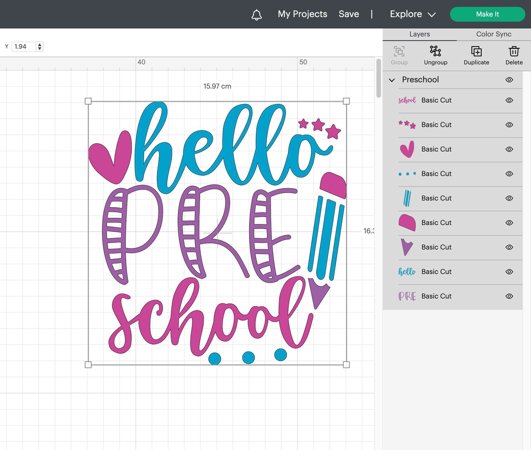Open notifications via the bell icon
The width and height of the screenshot is (531, 450).
point(257,14)
